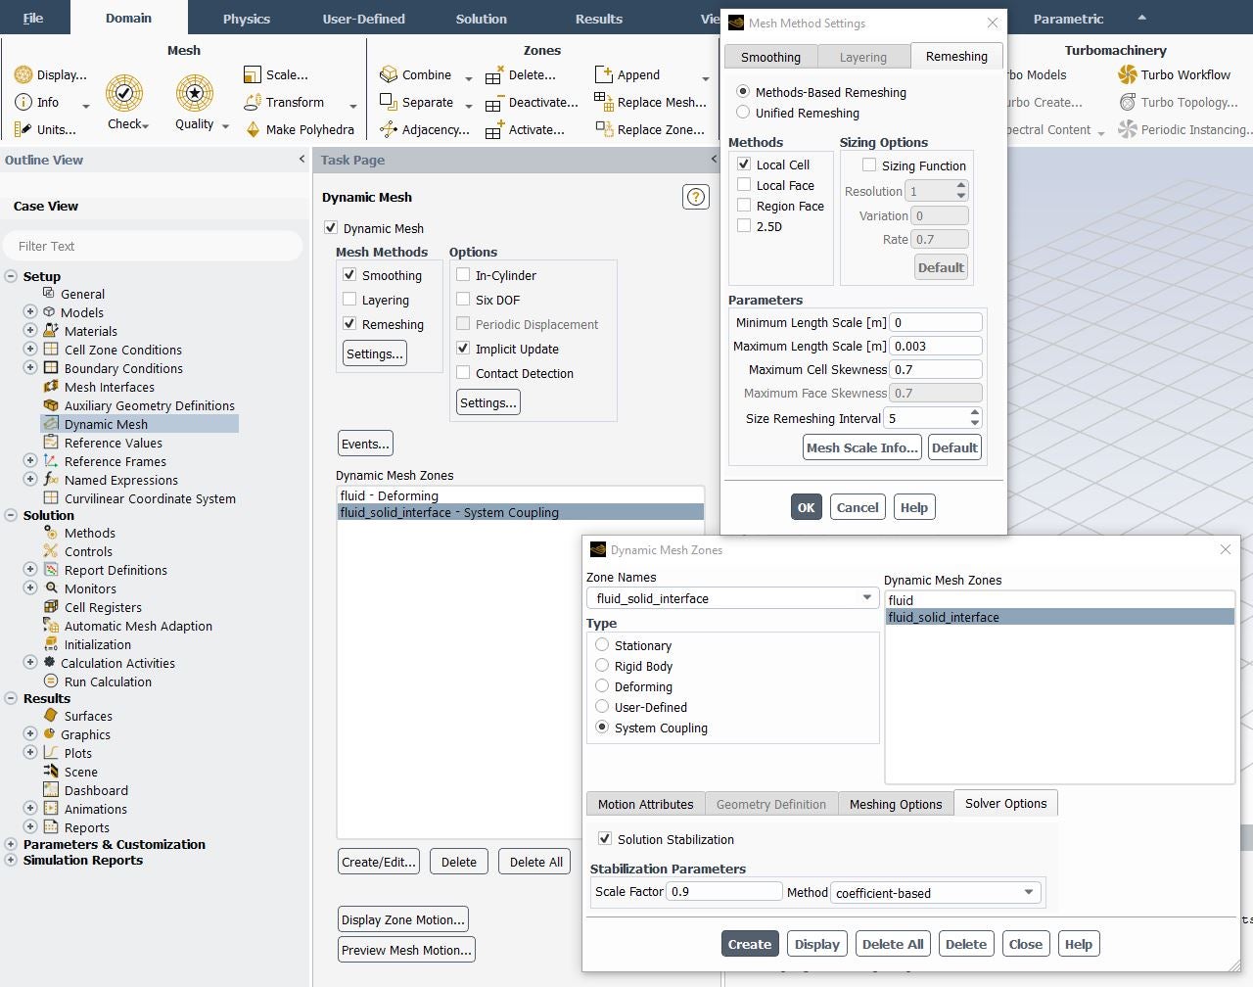Select Rigid Body zone type

tap(602, 666)
